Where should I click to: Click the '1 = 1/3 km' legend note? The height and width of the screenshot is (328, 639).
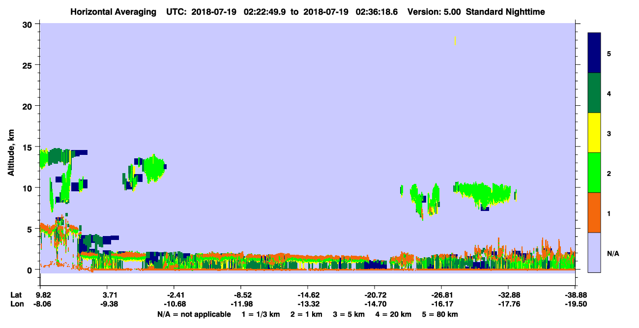pos(260,314)
